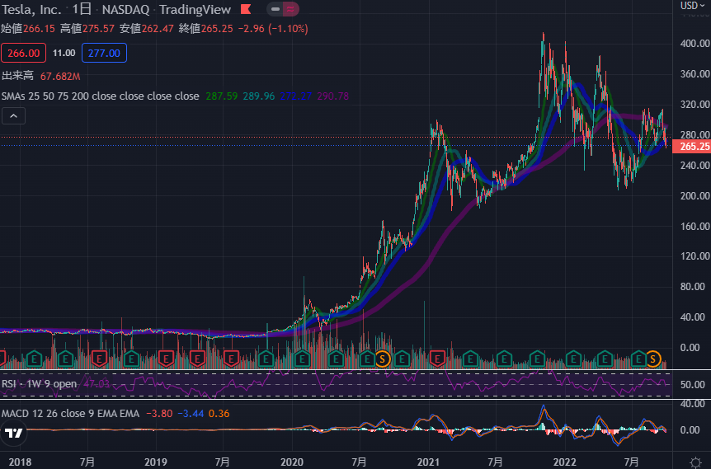
Task: Click the blue SMA value 272.27
Action: click(x=295, y=96)
